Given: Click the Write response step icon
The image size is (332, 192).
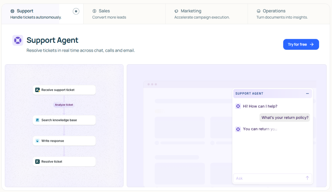Looking at the screenshot, I should (37, 141).
